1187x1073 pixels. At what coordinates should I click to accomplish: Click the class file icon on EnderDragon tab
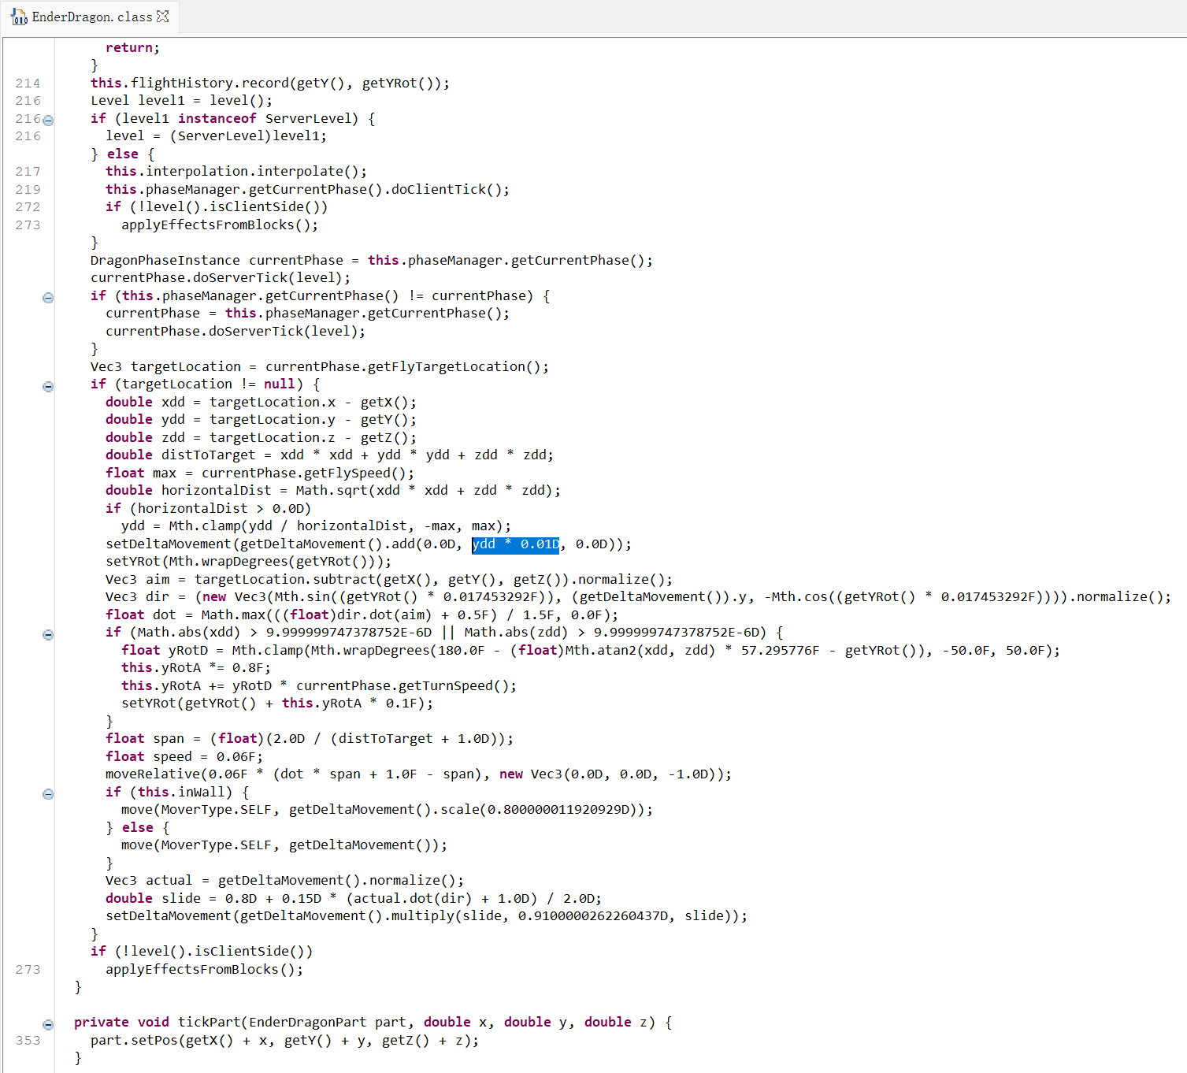pyautogui.click(x=19, y=17)
